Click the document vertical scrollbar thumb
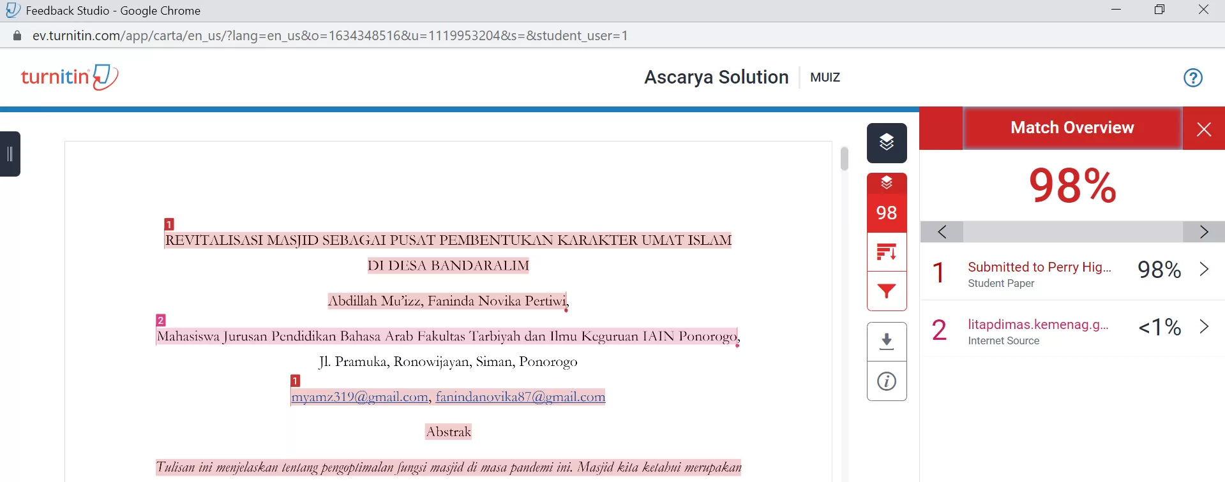Image resolution: width=1225 pixels, height=482 pixels. tap(844, 159)
